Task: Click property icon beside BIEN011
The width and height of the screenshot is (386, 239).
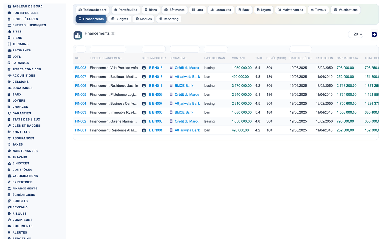Action: [x=144, y=86]
